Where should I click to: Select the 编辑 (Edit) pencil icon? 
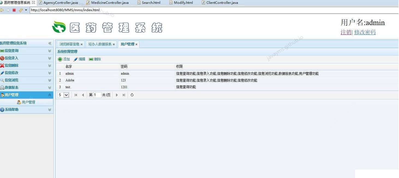75,59
